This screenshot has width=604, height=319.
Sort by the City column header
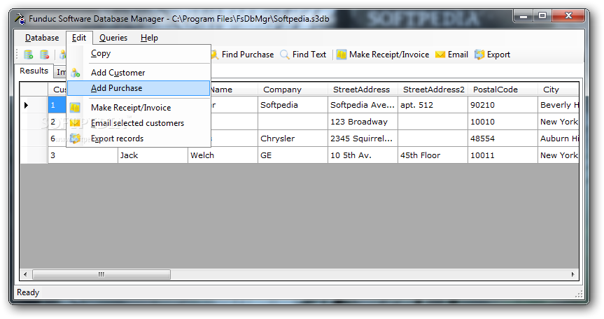[x=559, y=90]
